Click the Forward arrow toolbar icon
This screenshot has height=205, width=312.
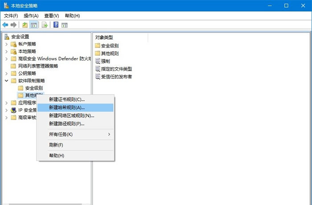point(13,25)
